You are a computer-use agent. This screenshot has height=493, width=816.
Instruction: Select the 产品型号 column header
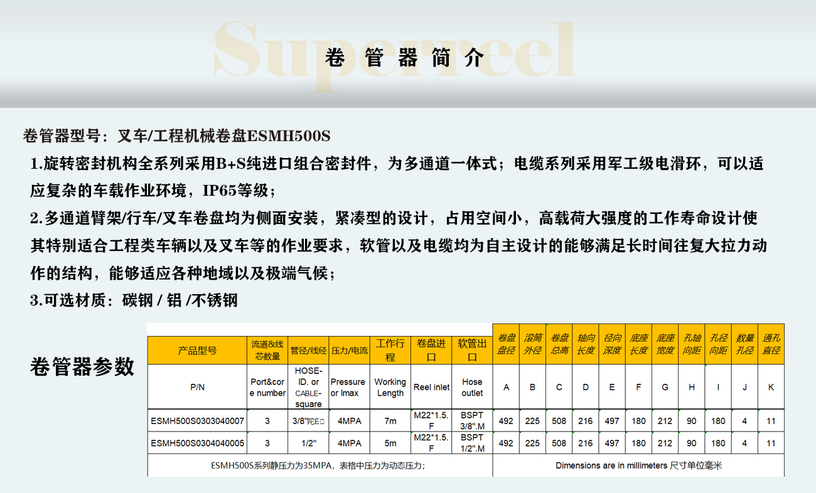coord(197,351)
